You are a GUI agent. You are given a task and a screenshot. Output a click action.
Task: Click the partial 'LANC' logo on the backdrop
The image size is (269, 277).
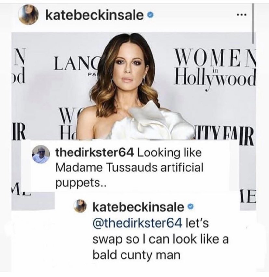(x=78, y=63)
